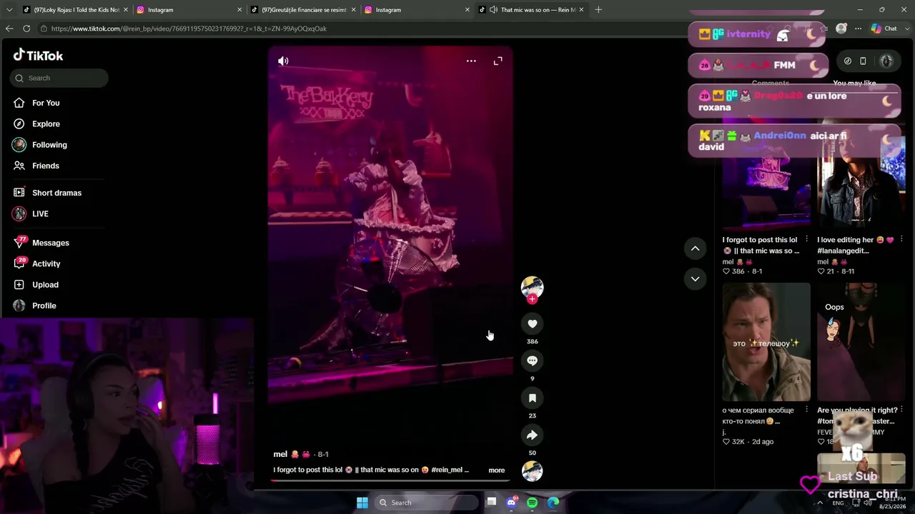The height and width of the screenshot is (514, 915).
Task: Open the ENG language indicator in the tray
Action: pos(838,503)
